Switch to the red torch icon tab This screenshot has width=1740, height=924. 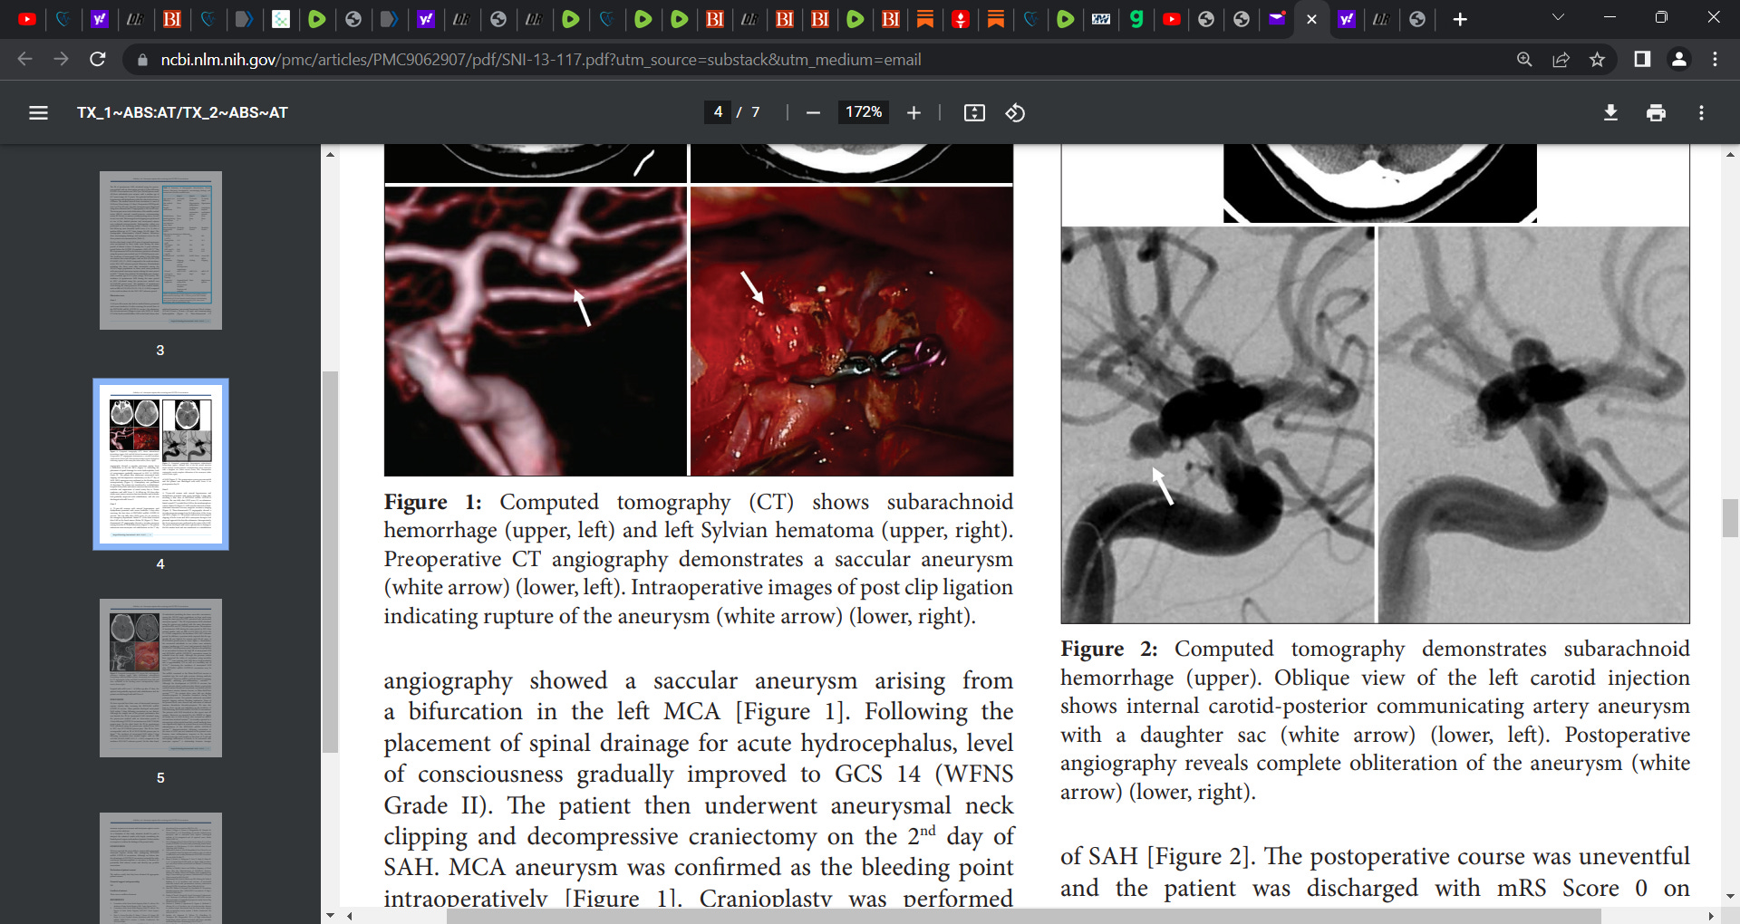coord(961,19)
